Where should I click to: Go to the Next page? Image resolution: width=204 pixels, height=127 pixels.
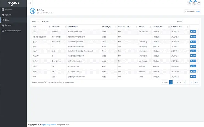[x=196, y=82]
